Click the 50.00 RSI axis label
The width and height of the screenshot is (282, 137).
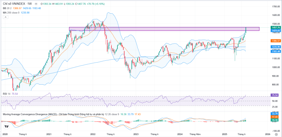(x=275, y=101)
